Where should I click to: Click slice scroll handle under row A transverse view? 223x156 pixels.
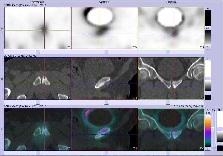click(38, 52)
